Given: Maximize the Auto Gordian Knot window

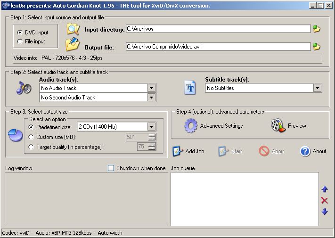Looking at the screenshot, I should pyautogui.click(x=320, y=6).
